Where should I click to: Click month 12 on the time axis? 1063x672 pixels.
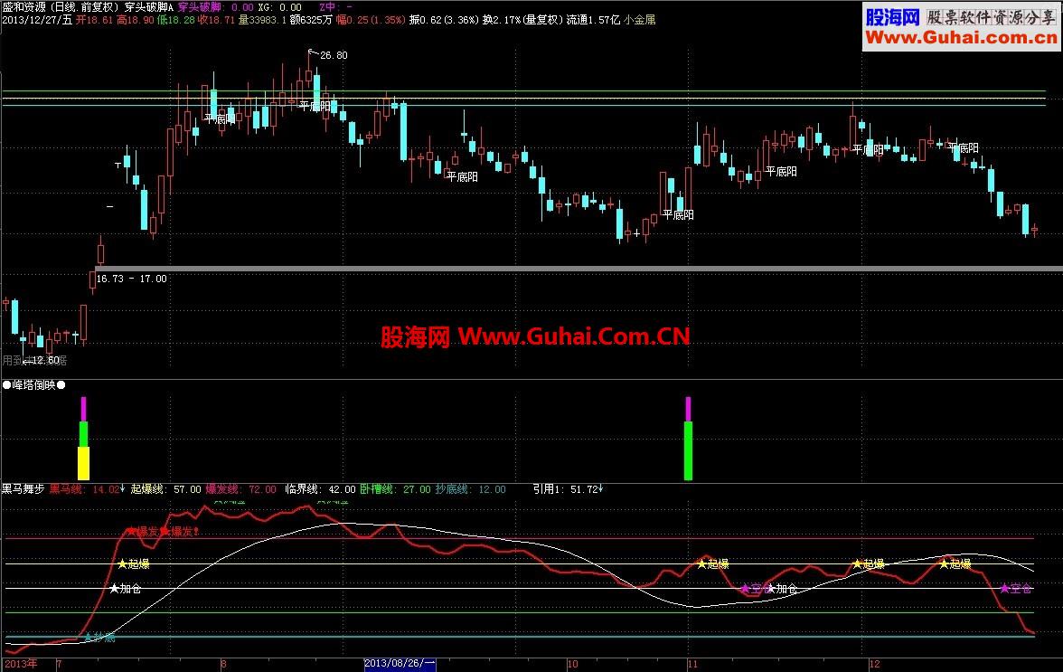tap(875, 665)
